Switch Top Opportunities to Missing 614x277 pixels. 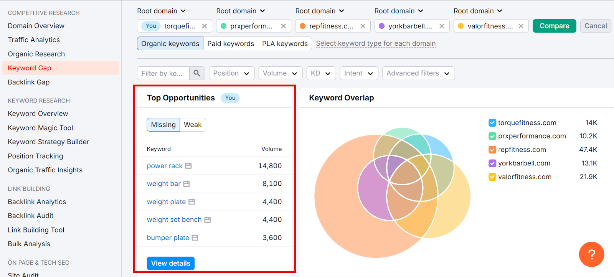pos(163,125)
